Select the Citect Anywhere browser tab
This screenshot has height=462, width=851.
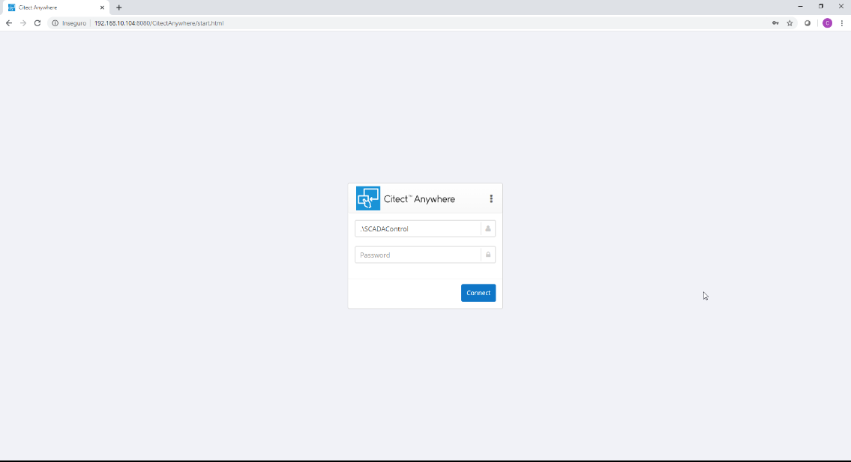pos(56,7)
